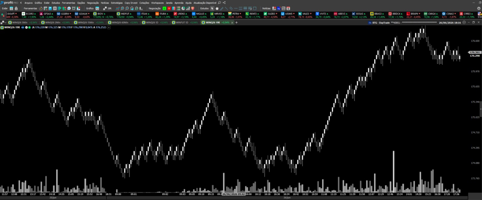Image resolution: width=482 pixels, height=200 pixels.
Task: Click the IBOV ticker in quote strip
Action: pos(103,15)
